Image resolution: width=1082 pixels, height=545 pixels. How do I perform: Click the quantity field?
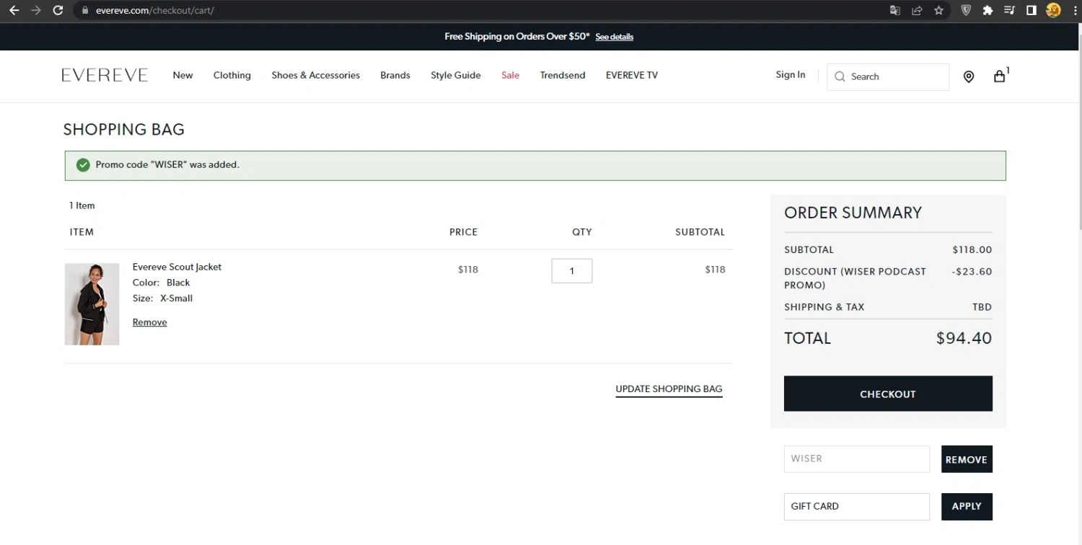(572, 271)
